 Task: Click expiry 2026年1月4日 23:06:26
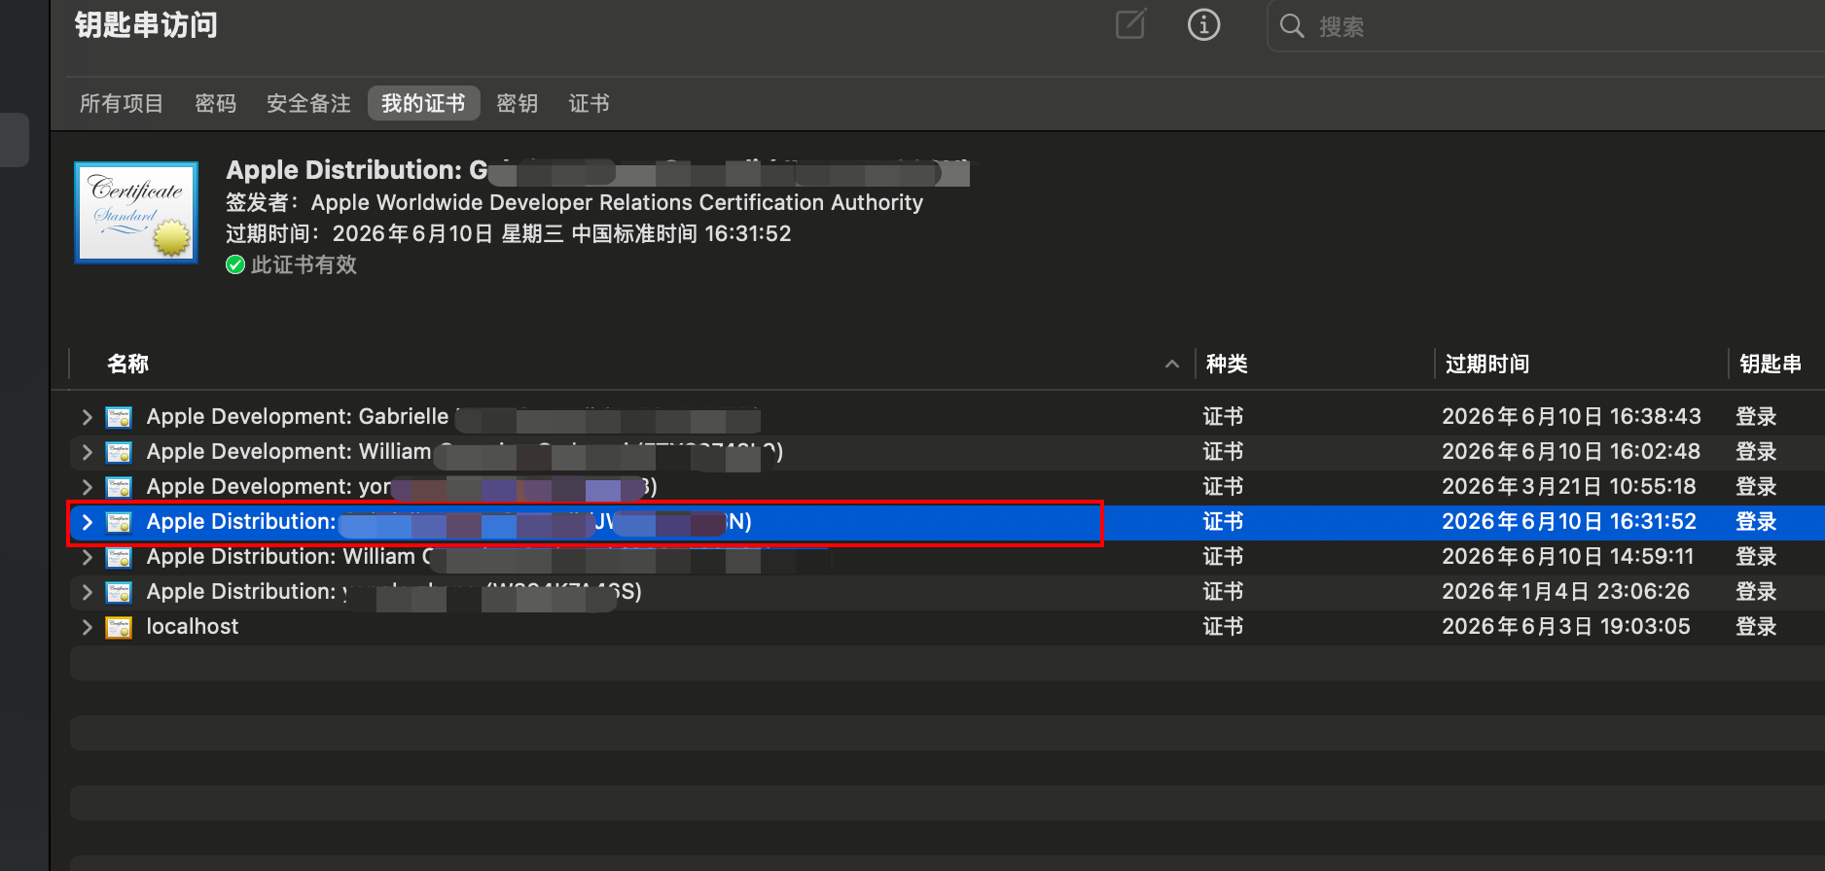coord(1565,591)
